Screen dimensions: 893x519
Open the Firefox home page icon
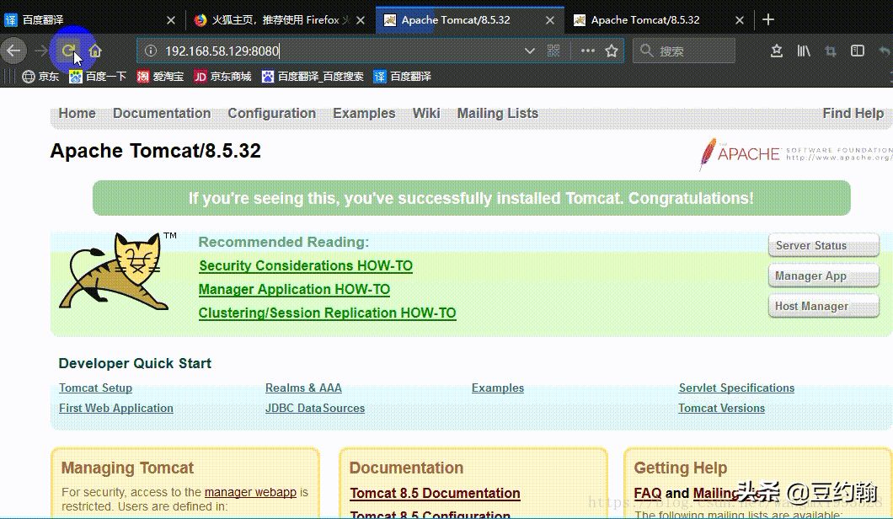pos(95,51)
